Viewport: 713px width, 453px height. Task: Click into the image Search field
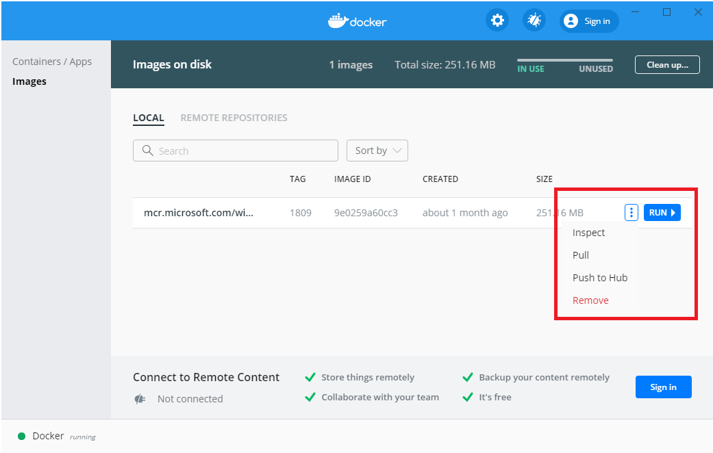point(243,151)
